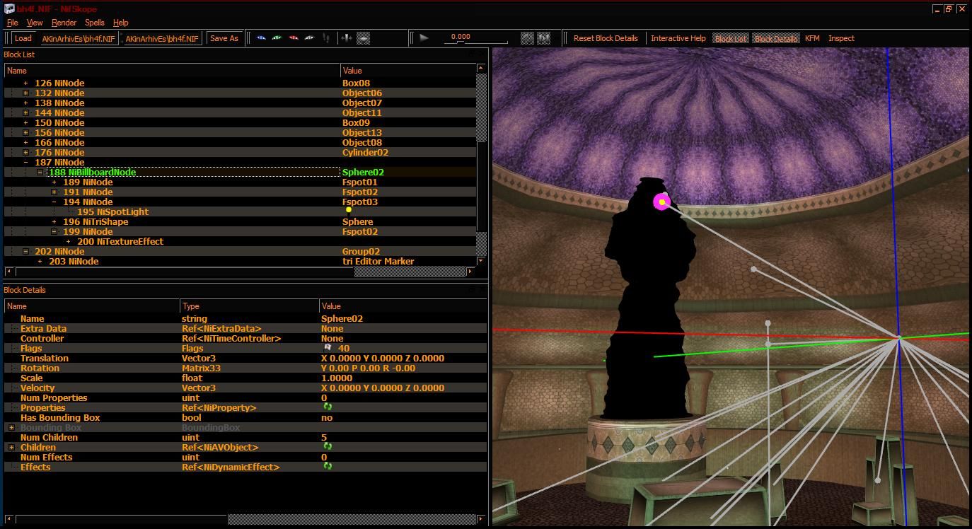972x529 pixels.
Task: Click the 0.000 animation time value
Action: 461,36
